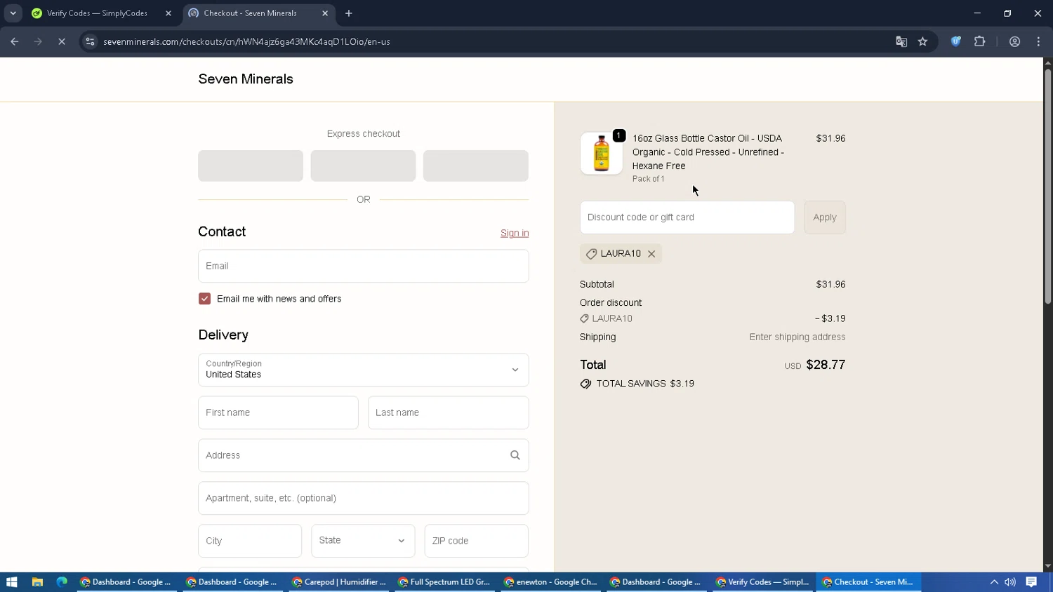Image resolution: width=1053 pixels, height=592 pixels.
Task: Open the Chrome profile icon
Action: [1014, 41]
